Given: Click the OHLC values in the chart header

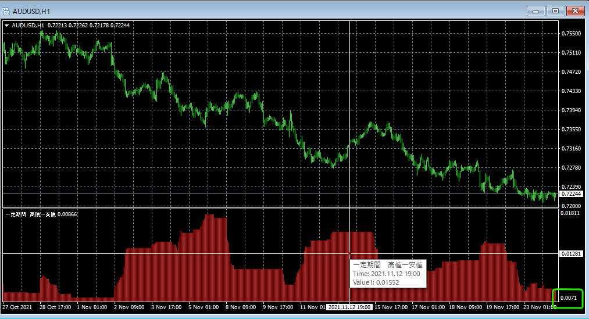Looking at the screenshot, I should point(88,26).
